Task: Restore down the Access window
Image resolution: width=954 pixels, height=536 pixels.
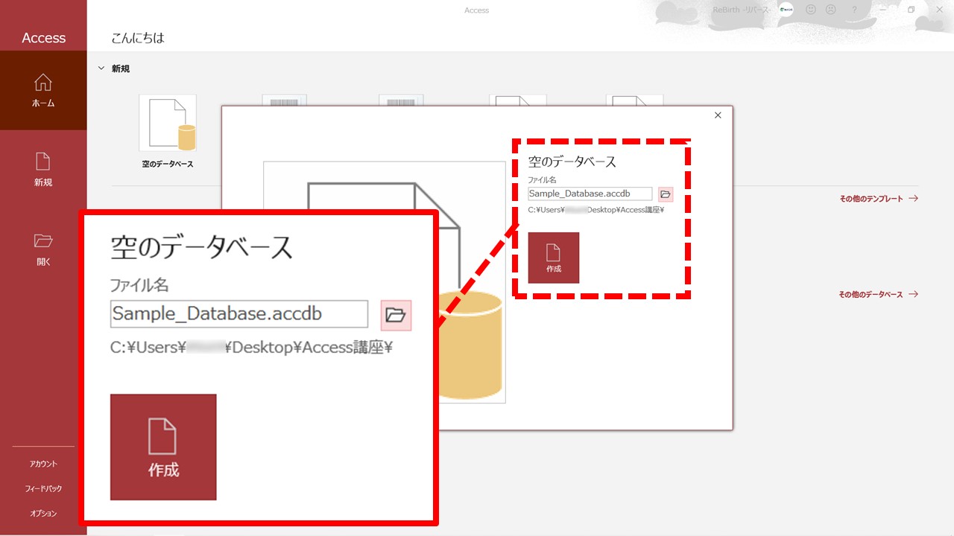Action: click(x=911, y=10)
